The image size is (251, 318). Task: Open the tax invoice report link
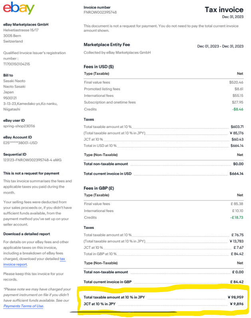point(34,262)
